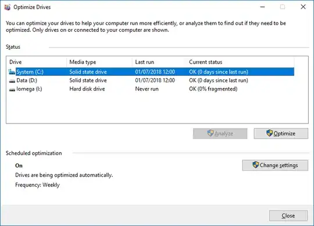
Task: Click System (C:) last run date
Action: point(155,72)
